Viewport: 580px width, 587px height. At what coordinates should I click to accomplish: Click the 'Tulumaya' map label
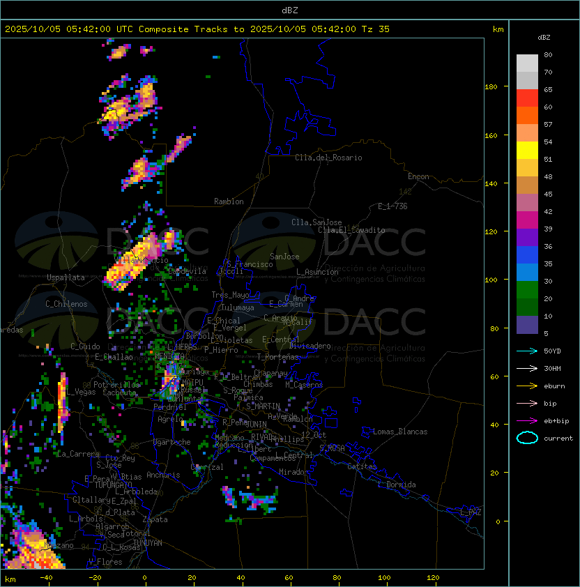coord(238,307)
